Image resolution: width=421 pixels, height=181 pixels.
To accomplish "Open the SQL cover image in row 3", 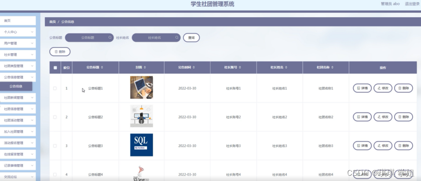I will (x=142, y=145).
